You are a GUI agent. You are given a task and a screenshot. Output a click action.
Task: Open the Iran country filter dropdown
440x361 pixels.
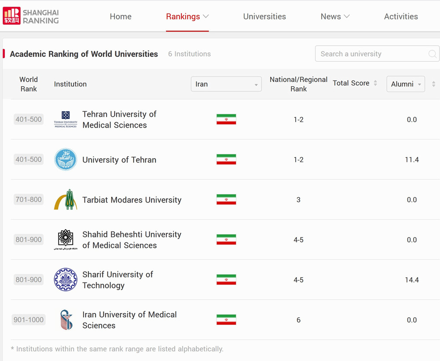point(226,84)
